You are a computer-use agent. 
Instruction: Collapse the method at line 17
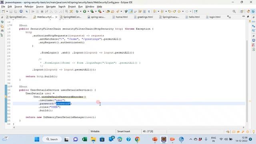[12, 25]
